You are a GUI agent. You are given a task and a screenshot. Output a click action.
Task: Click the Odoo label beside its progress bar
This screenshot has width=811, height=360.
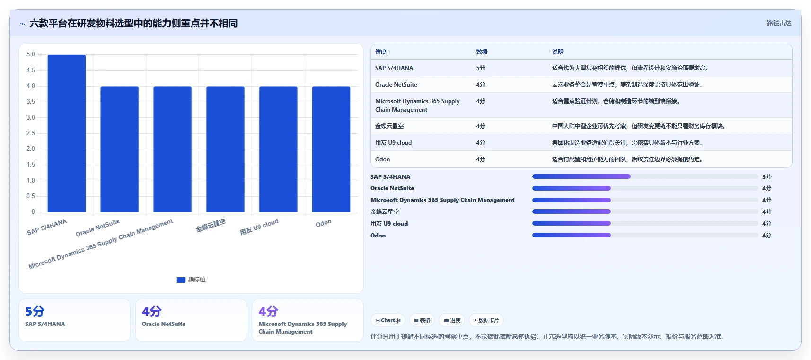[378, 236]
